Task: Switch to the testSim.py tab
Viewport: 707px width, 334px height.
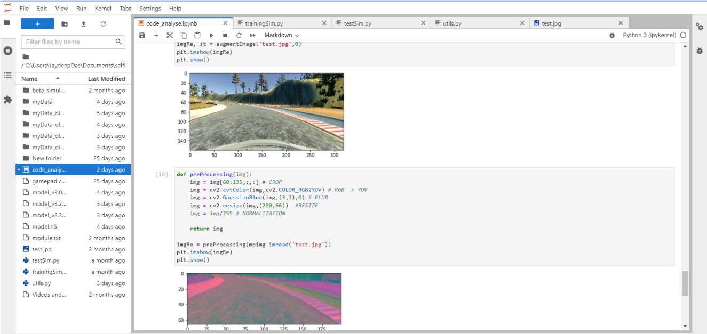Action: pyautogui.click(x=358, y=23)
